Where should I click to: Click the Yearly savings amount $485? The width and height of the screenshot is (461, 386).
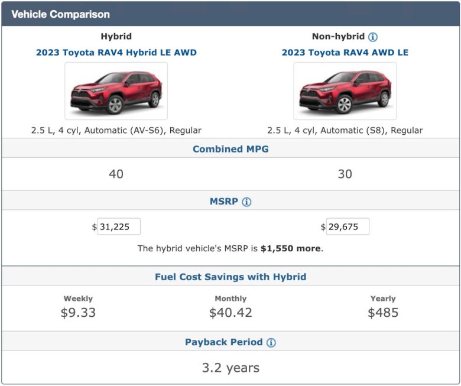point(383,313)
